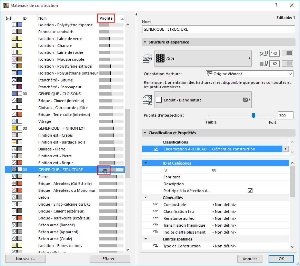Click the priority bar of Cloison - Carreaux de plâtre
The width and height of the screenshot is (300, 266).
(x=111, y=108)
